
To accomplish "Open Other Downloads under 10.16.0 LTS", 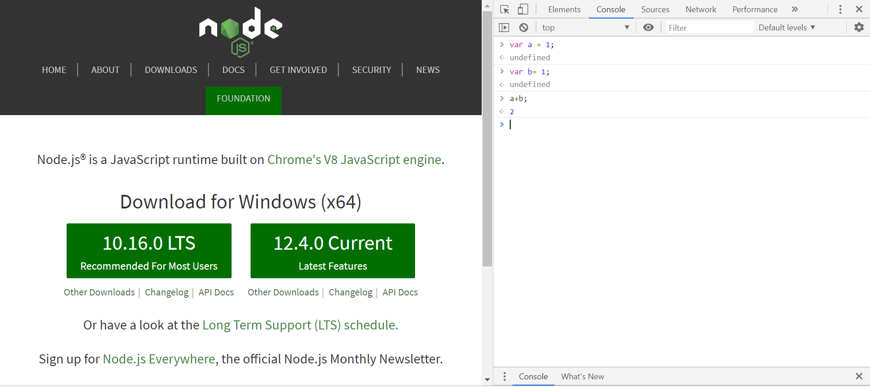I will pyautogui.click(x=99, y=292).
